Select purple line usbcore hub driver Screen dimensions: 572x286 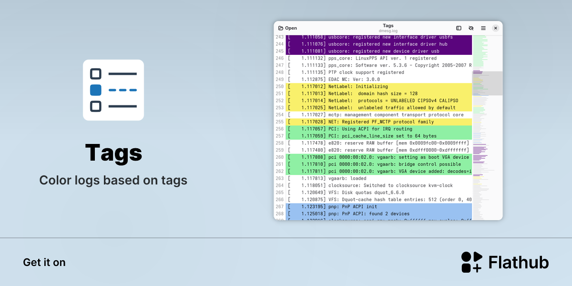tap(379, 44)
